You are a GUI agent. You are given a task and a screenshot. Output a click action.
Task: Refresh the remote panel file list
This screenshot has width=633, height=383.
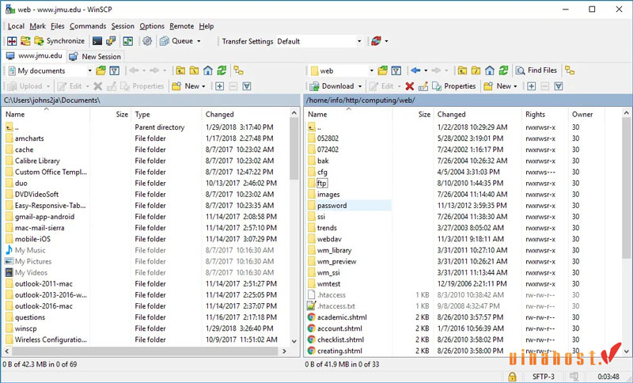click(503, 71)
